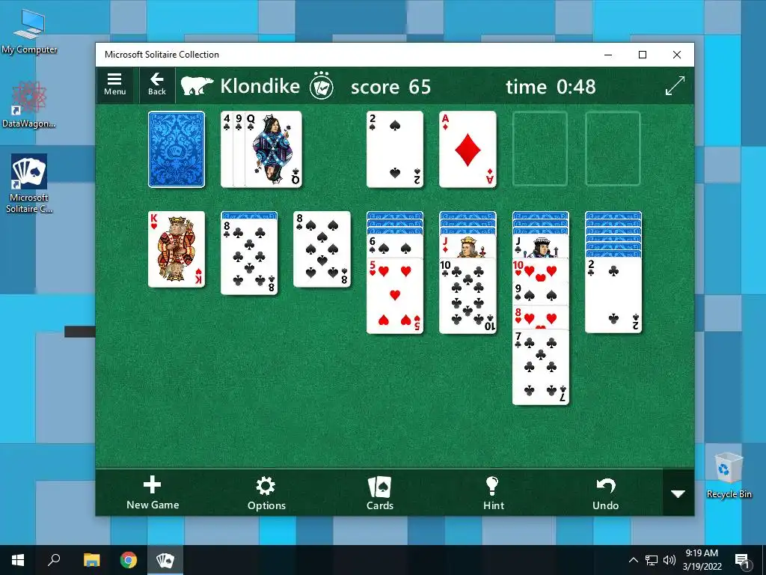Viewport: 766px width, 575px height.
Task: Select the Ace of diamonds foundation card
Action: coord(468,149)
